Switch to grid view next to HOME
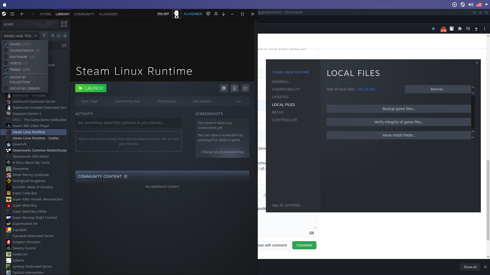 pyautogui.click(x=64, y=24)
